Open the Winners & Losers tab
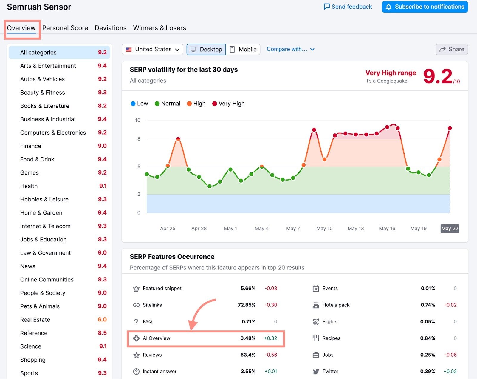 159,28
